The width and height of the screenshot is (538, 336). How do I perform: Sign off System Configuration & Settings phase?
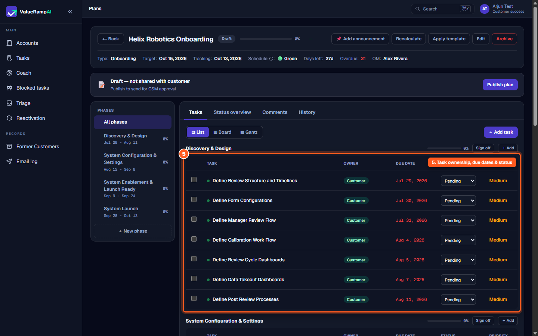coord(483,321)
